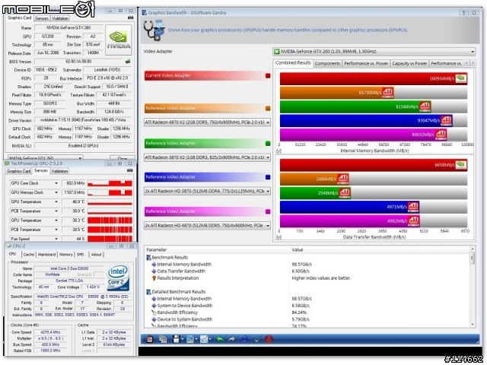
Task: Click the first Sandra toolbar icon with the red clipboard
Action: coord(149,339)
